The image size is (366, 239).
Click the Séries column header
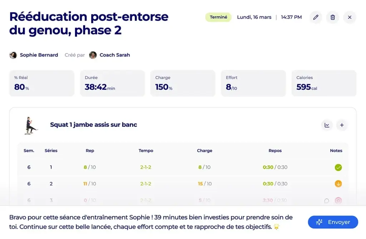click(x=51, y=151)
